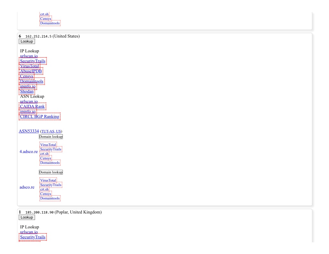This screenshot has width=329, height=254.
Task: Open TUT-AS, US link
Action: tap(51, 131)
